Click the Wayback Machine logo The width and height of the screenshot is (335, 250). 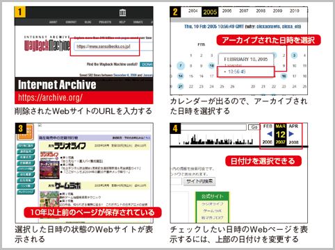pyautogui.click(x=47, y=44)
